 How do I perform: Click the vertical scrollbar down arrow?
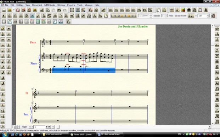tap(213, 124)
